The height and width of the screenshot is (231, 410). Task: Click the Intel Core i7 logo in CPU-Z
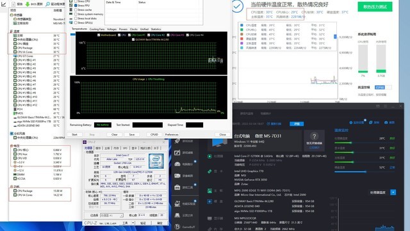coord(156,161)
